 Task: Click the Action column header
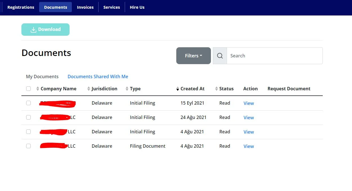pyautogui.click(x=250, y=89)
